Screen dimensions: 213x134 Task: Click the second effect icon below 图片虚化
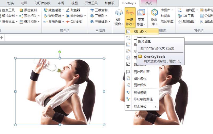click(x=128, y=38)
